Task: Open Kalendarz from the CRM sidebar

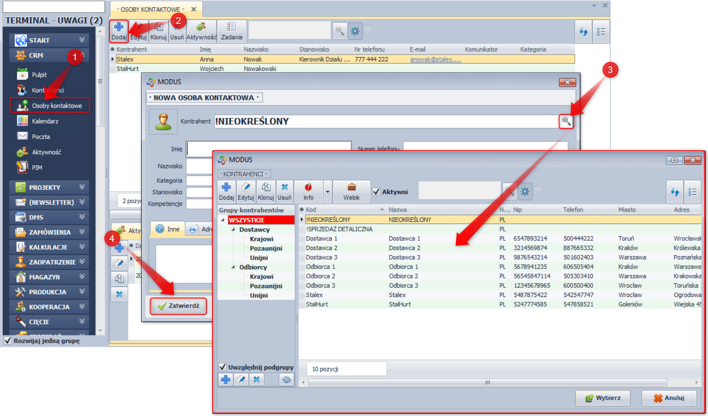Action: (45, 121)
